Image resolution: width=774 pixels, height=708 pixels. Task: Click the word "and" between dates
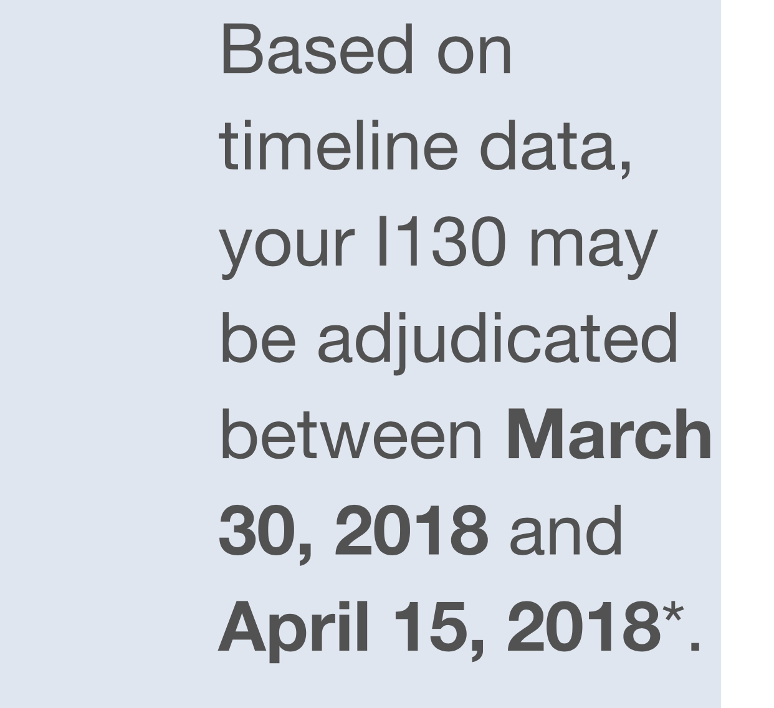click(566, 533)
